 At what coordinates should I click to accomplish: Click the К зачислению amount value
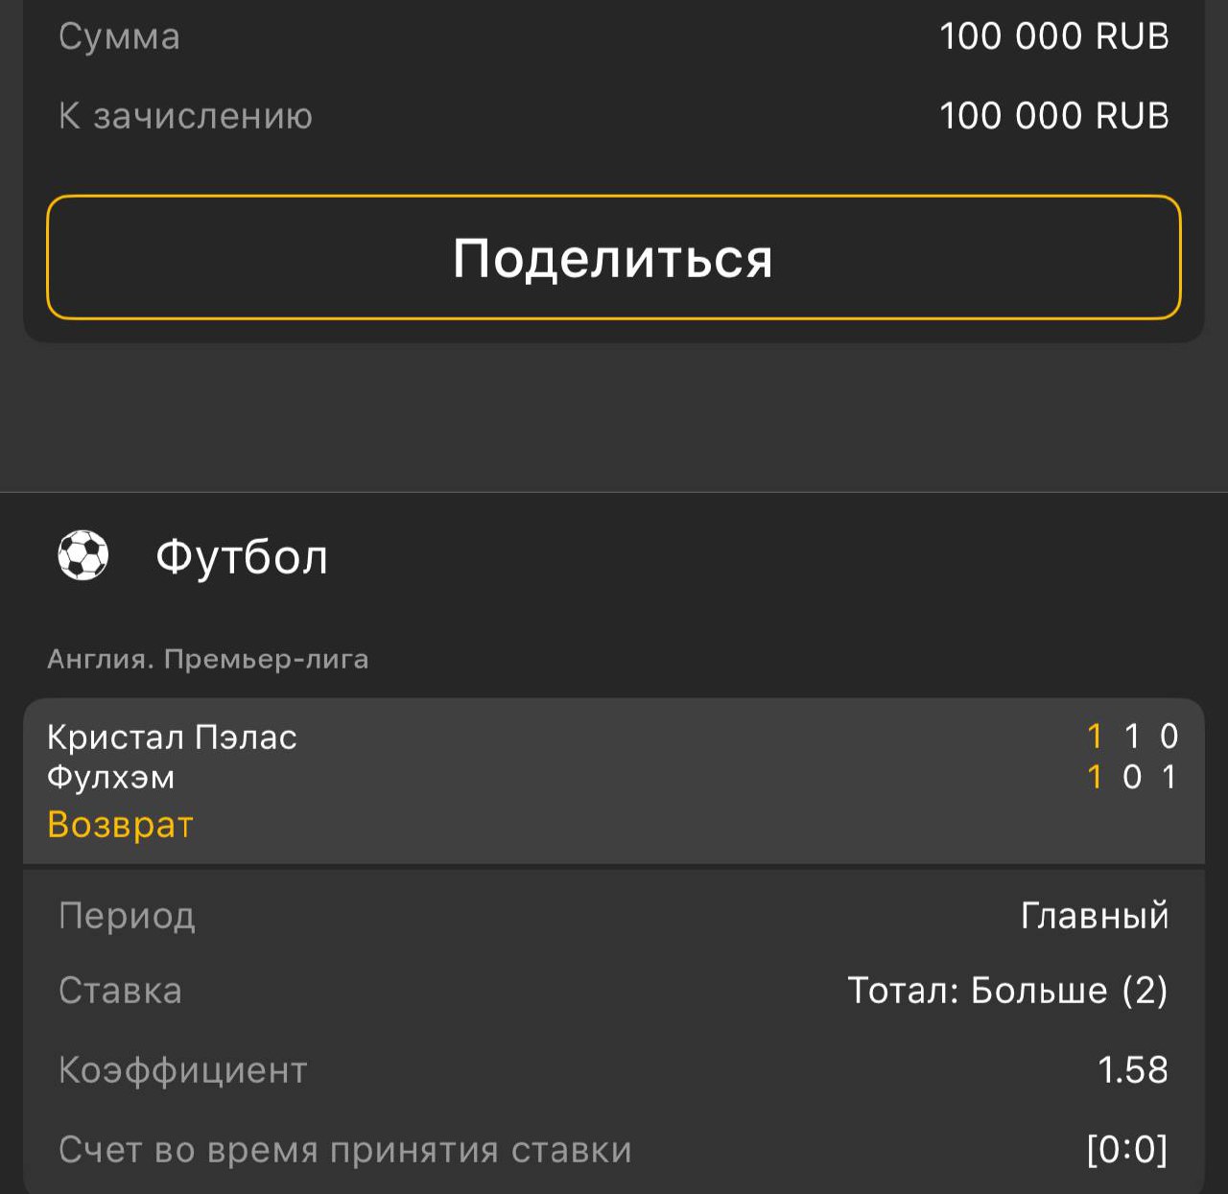[1053, 116]
